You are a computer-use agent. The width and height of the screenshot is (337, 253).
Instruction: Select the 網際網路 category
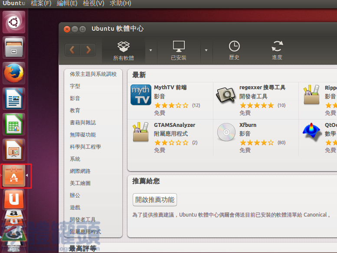pos(80,171)
